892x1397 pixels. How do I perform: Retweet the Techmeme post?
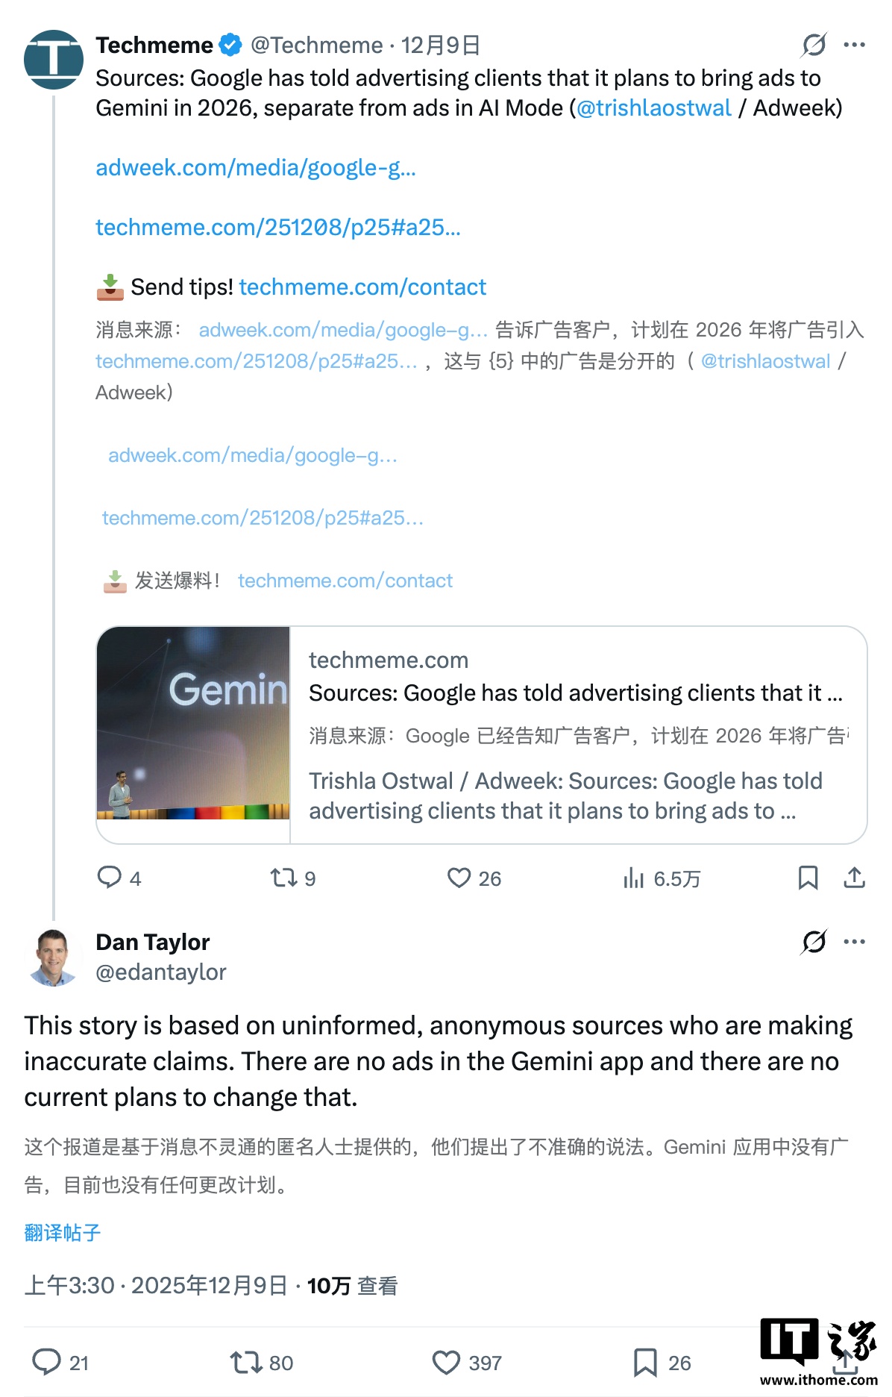[286, 879]
